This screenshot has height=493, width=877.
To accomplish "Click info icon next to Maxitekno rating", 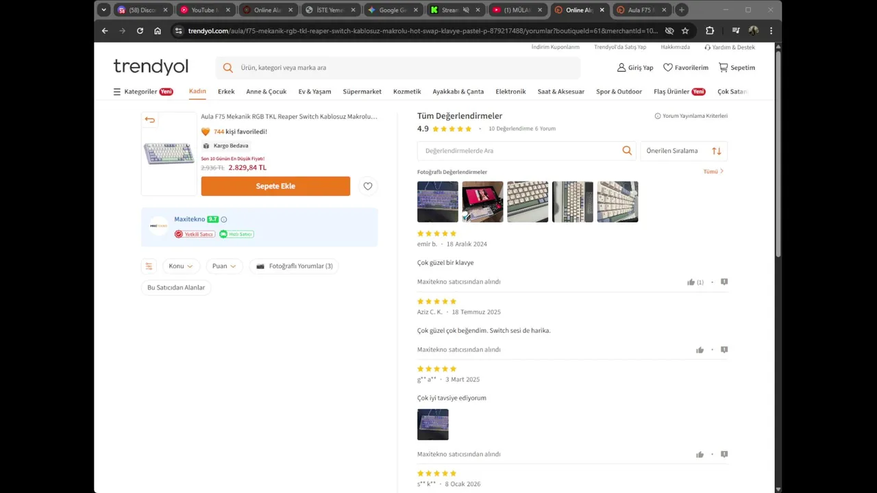I will coord(223,220).
